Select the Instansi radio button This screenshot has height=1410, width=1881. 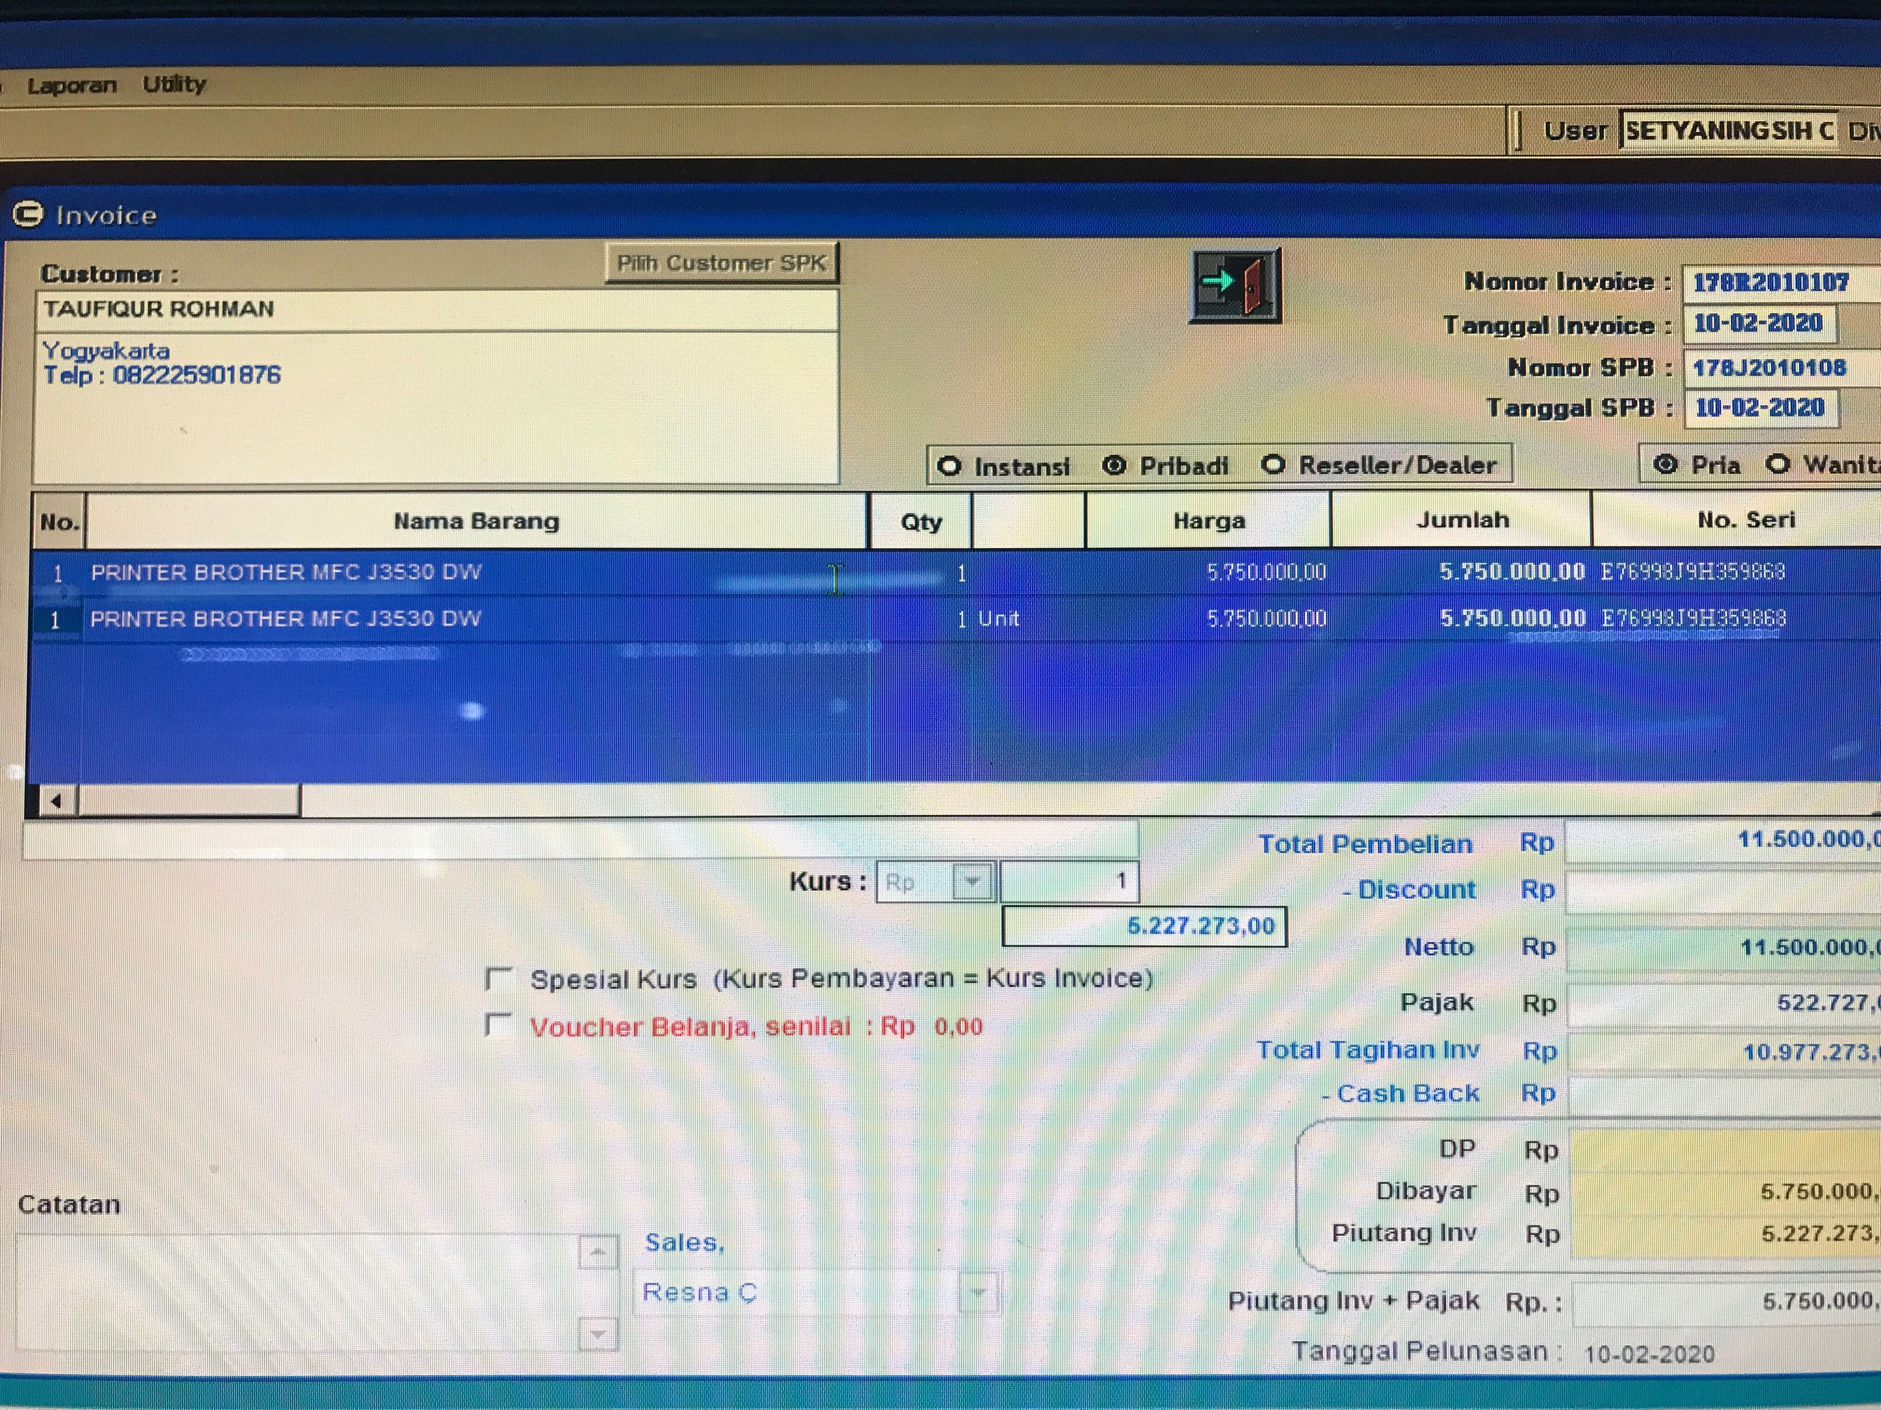tap(949, 466)
